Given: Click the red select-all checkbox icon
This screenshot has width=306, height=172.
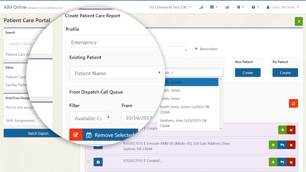Looking at the screenshot, I should 76,135.
